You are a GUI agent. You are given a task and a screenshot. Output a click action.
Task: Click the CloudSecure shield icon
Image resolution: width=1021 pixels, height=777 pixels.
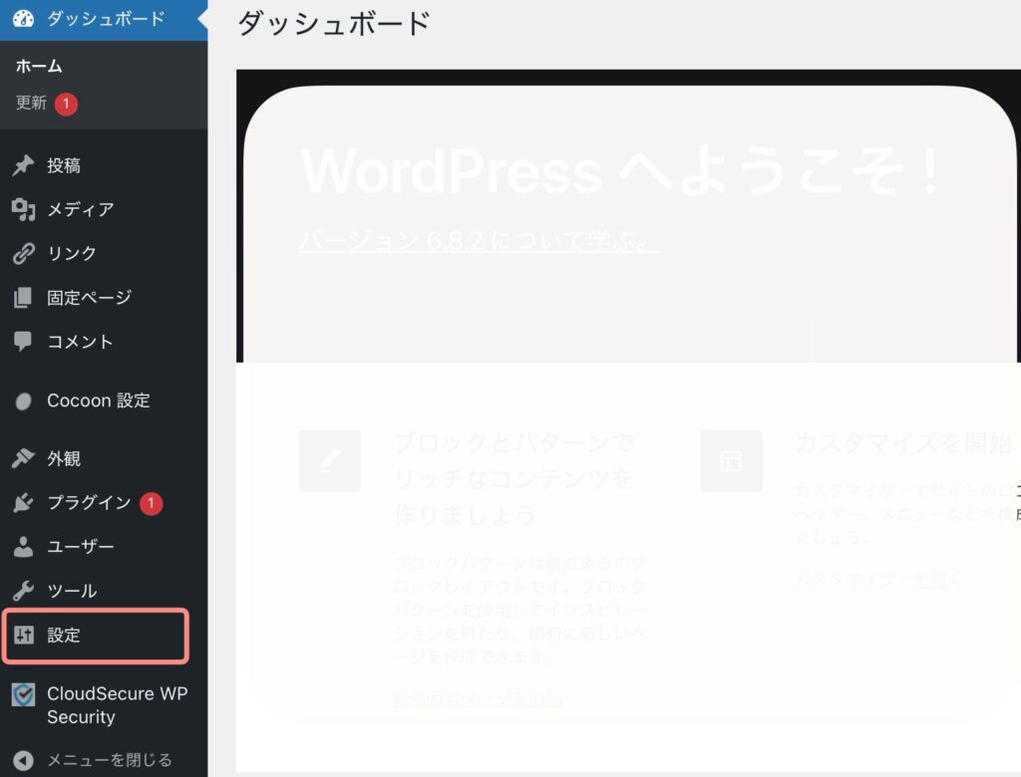click(x=24, y=695)
